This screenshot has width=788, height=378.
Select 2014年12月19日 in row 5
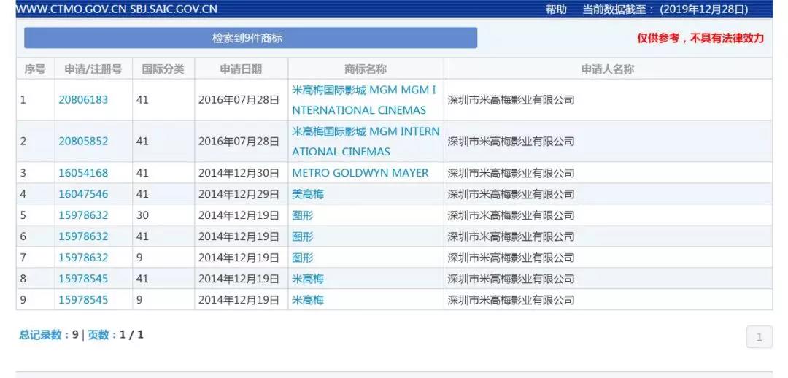pyautogui.click(x=238, y=215)
